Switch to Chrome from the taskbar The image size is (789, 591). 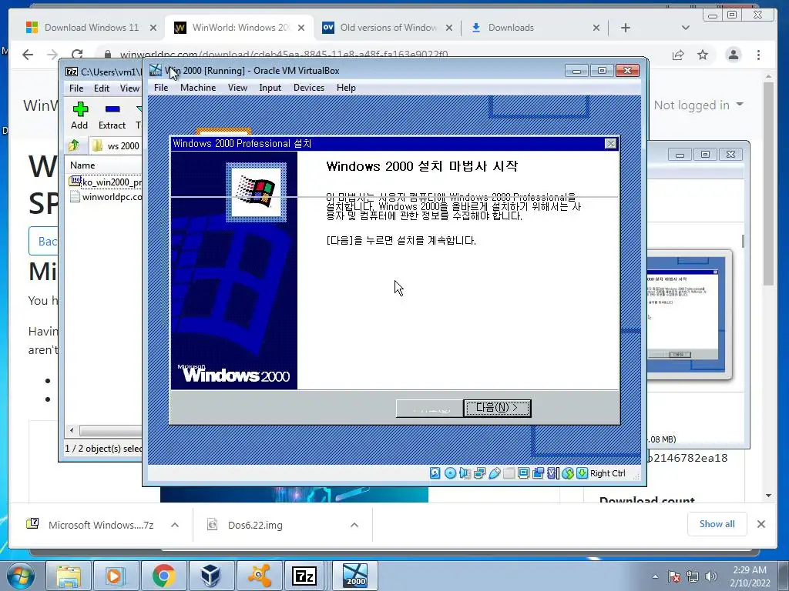pos(163,576)
